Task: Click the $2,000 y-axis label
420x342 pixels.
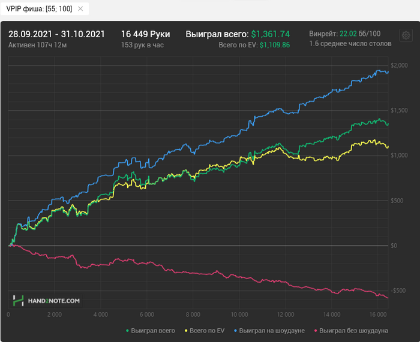Action: click(x=399, y=65)
